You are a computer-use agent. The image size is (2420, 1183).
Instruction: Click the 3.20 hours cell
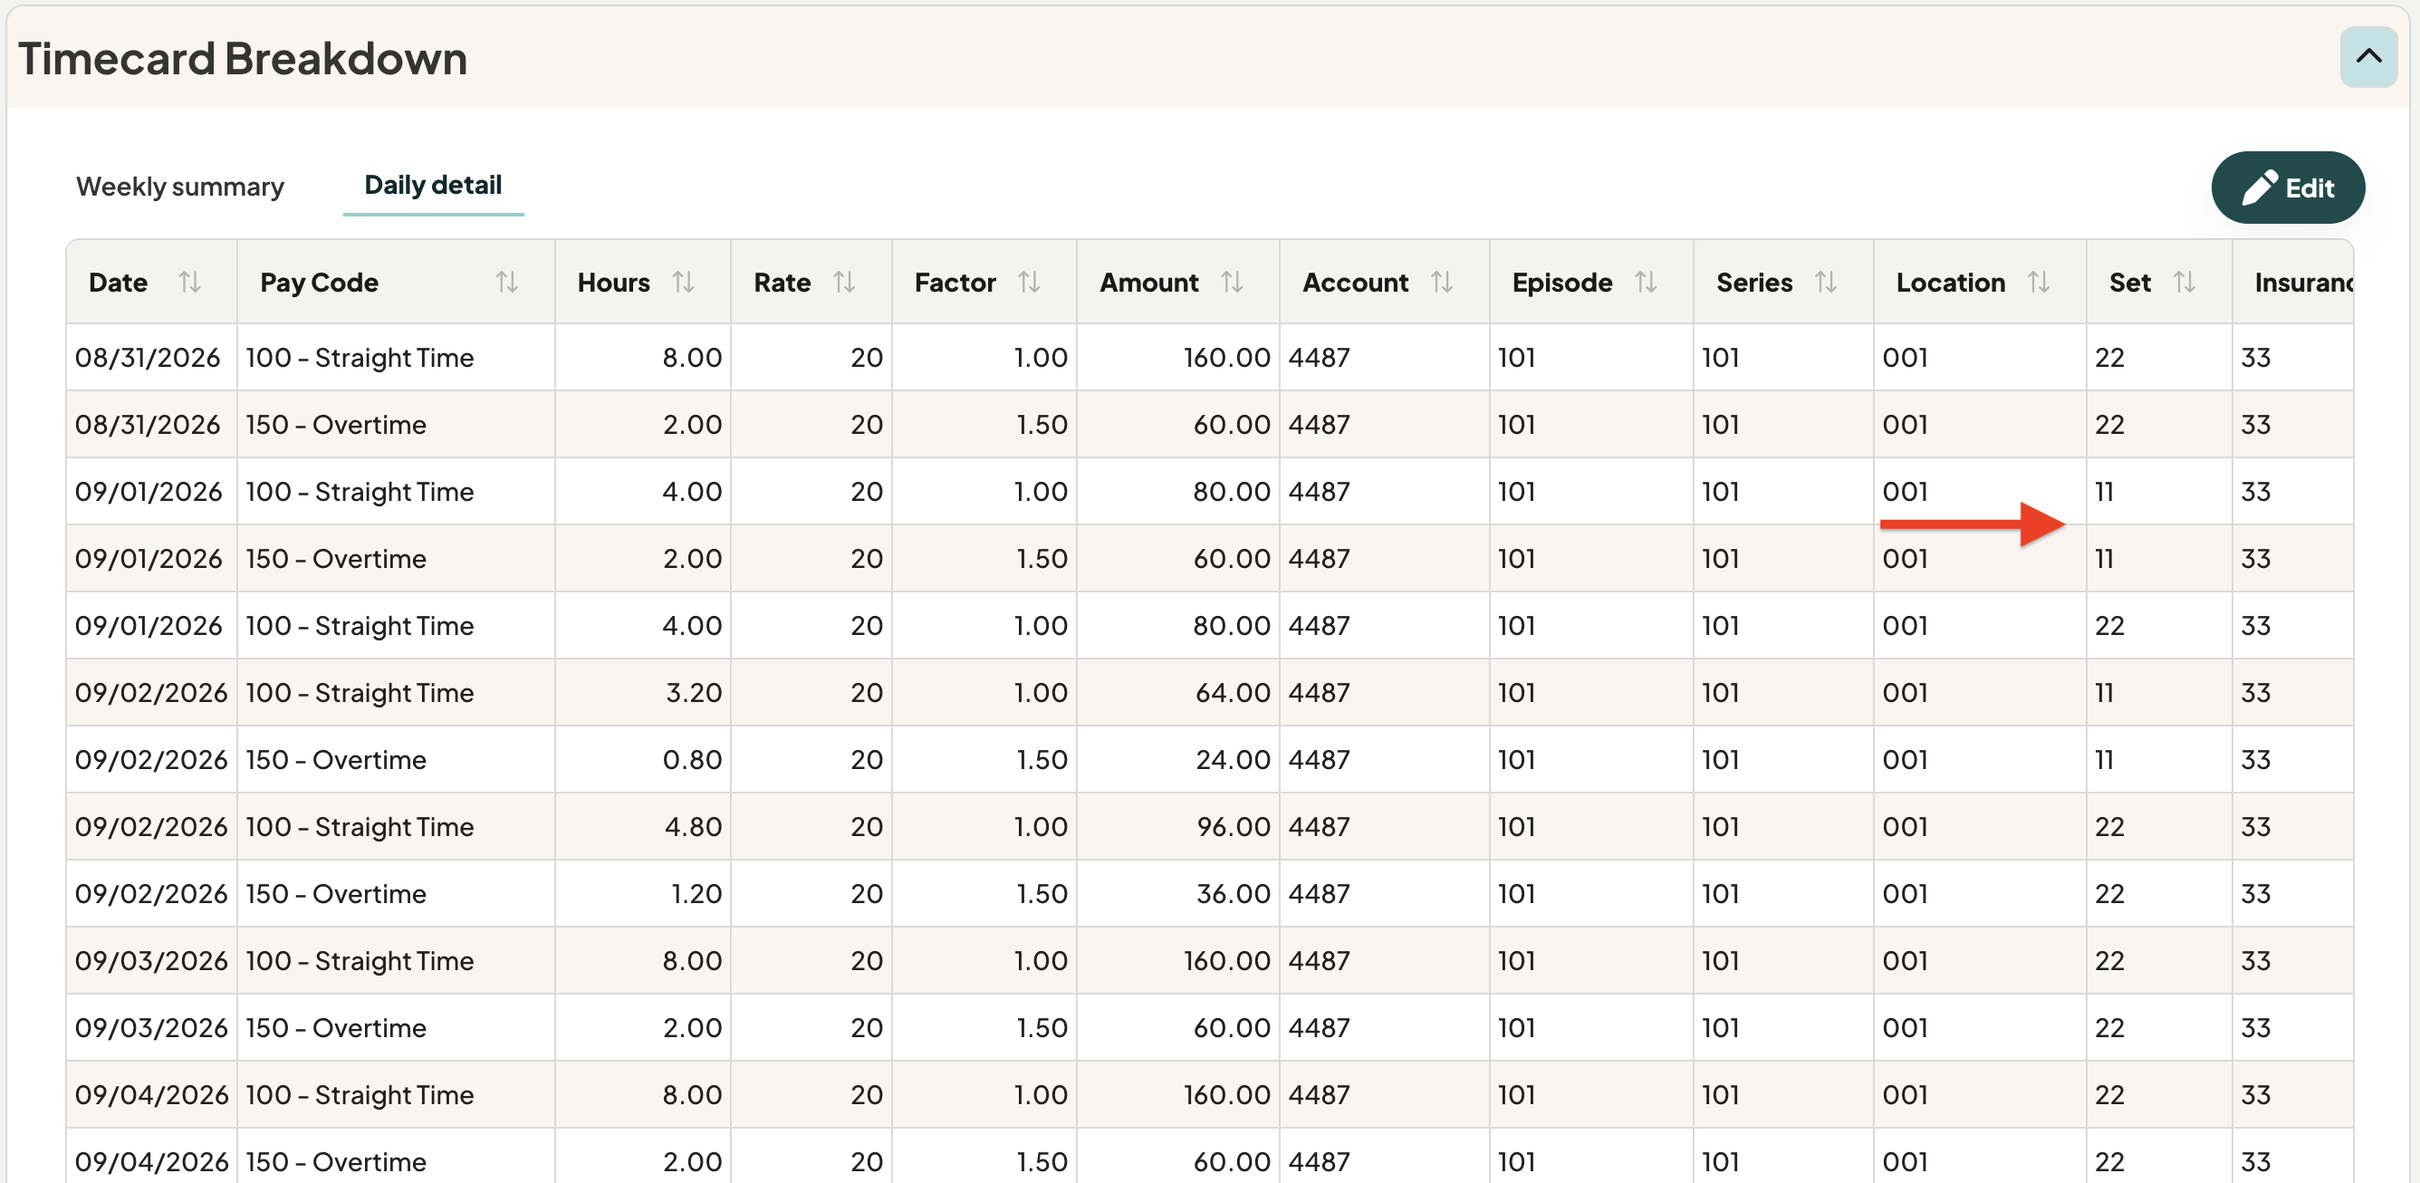[x=644, y=693]
